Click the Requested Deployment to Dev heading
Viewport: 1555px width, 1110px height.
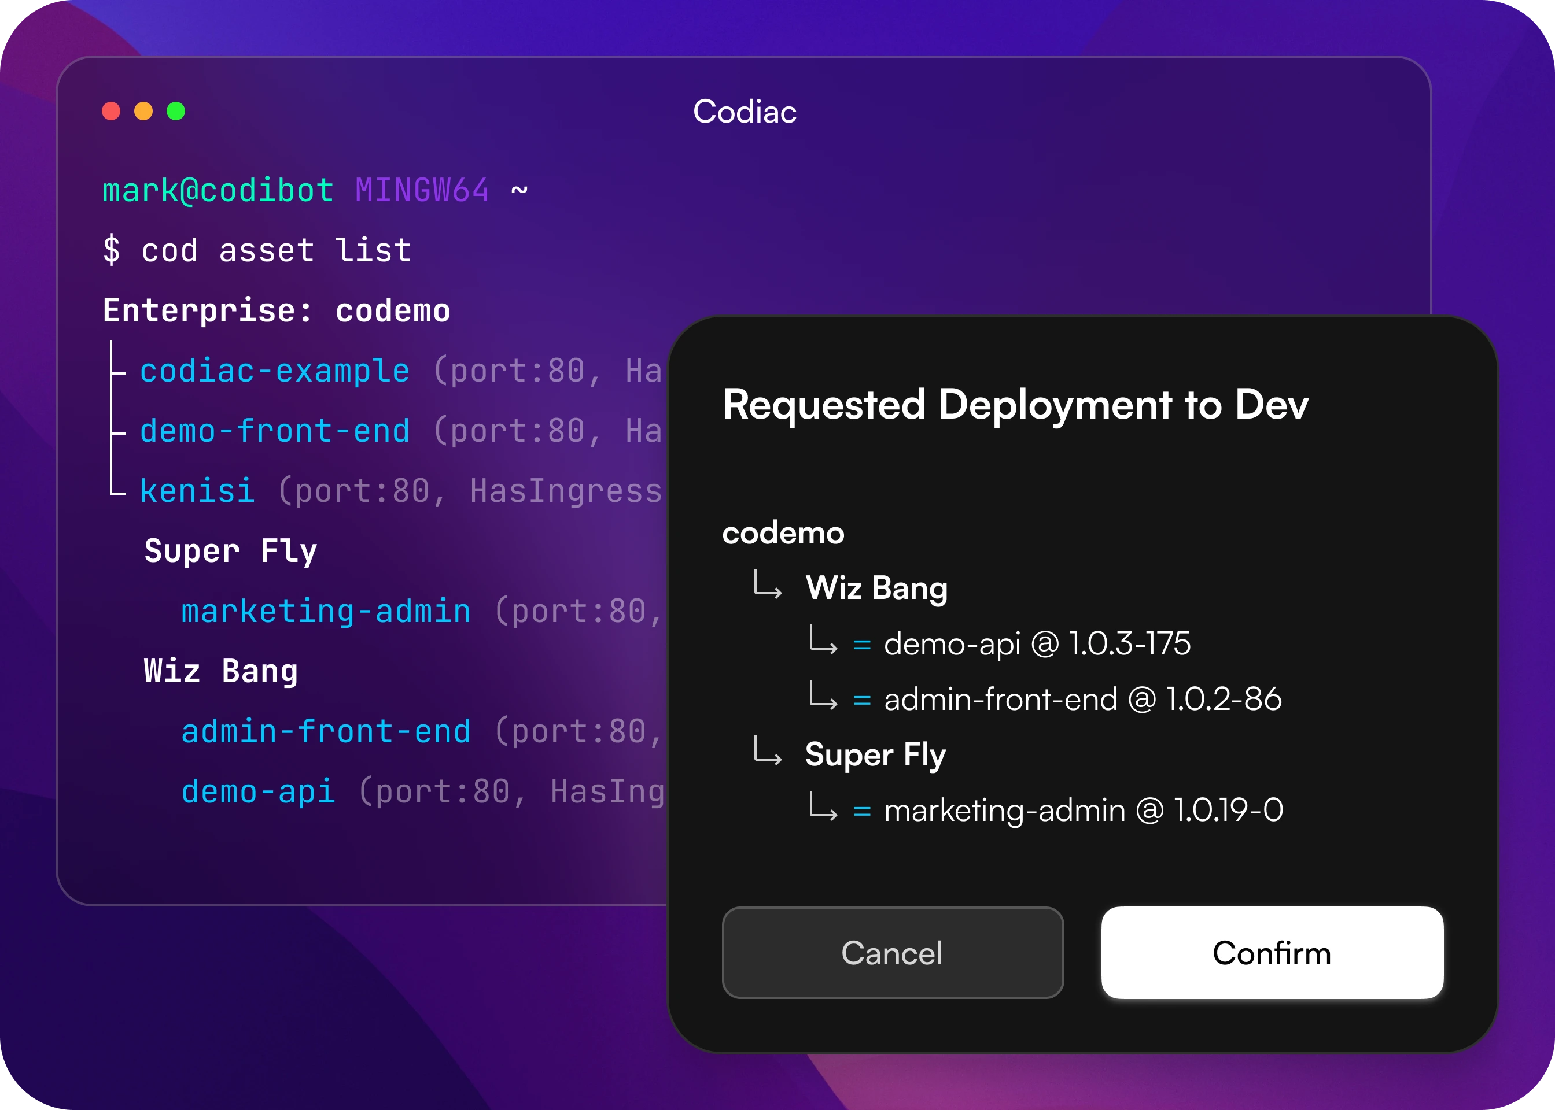pos(1015,405)
